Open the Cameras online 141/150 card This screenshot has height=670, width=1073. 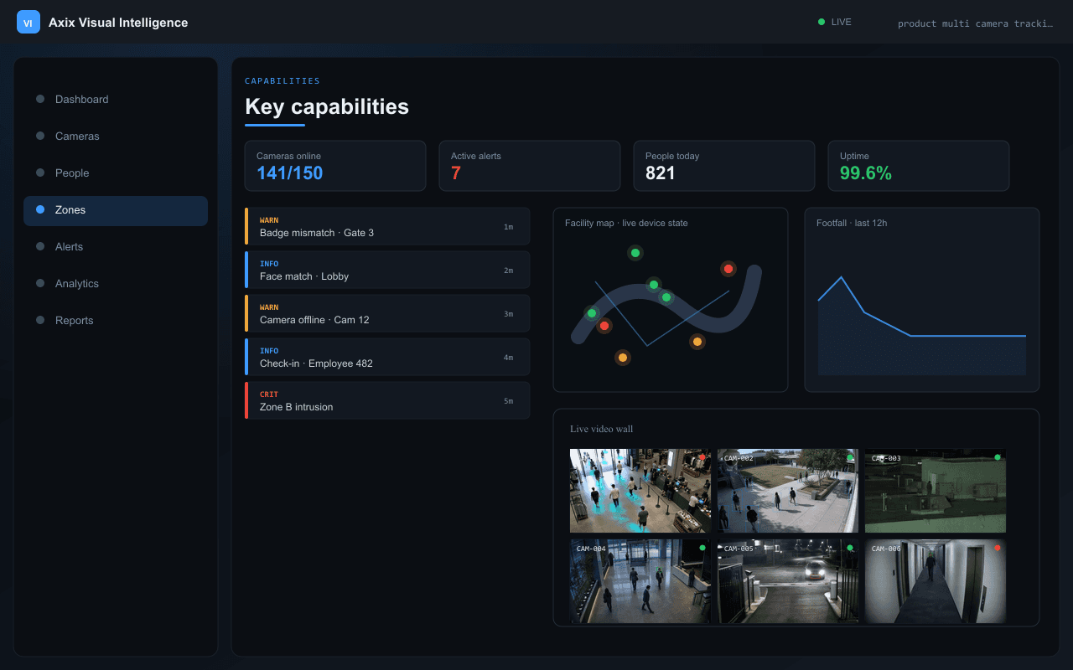click(335, 166)
